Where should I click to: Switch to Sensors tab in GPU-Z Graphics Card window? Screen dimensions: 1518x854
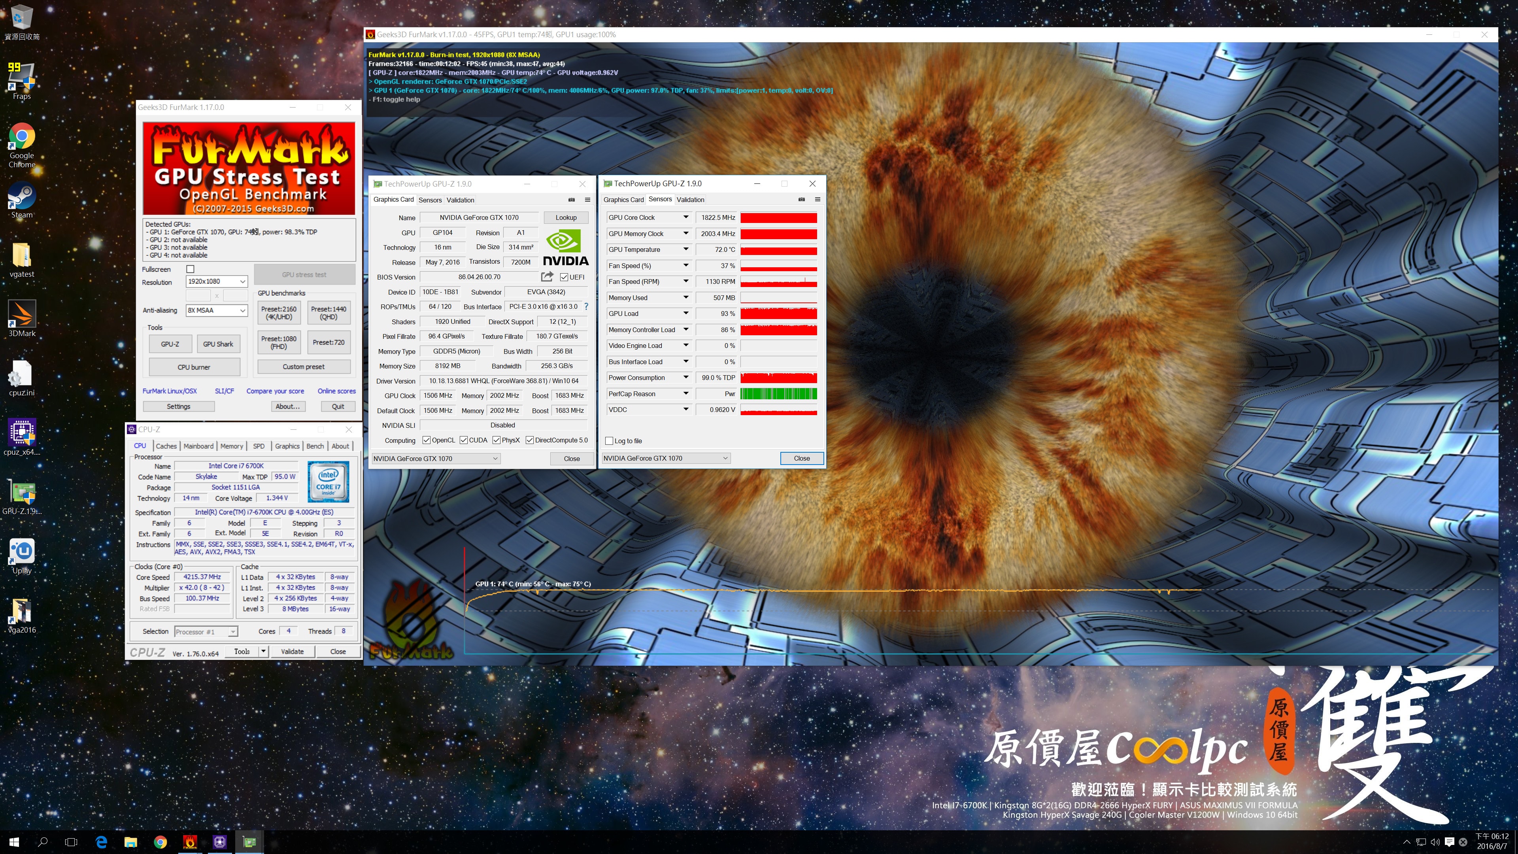(x=430, y=200)
